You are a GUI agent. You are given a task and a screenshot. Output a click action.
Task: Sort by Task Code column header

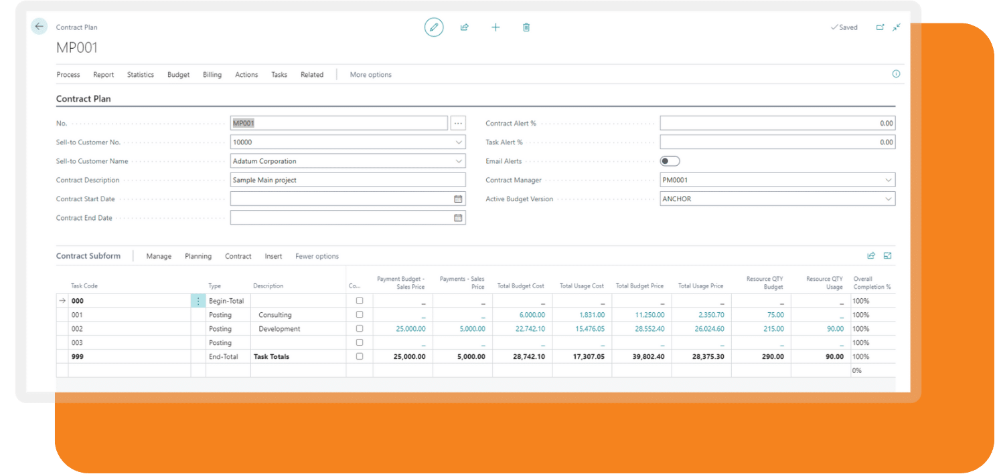pyautogui.click(x=84, y=286)
